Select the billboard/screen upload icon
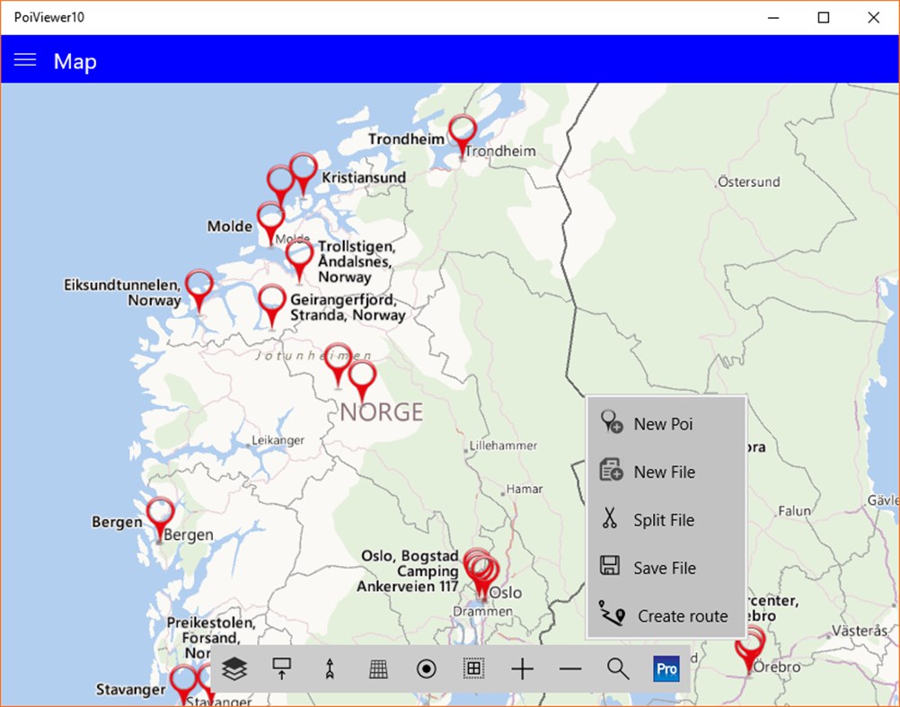Image resolution: width=900 pixels, height=707 pixels. point(282,668)
